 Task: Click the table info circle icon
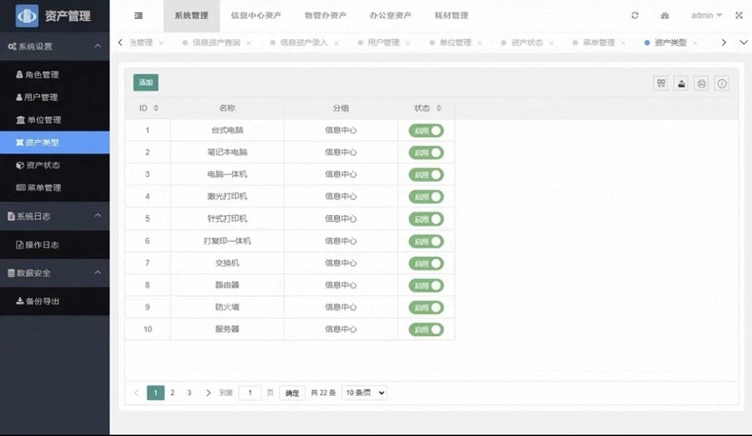pos(722,84)
